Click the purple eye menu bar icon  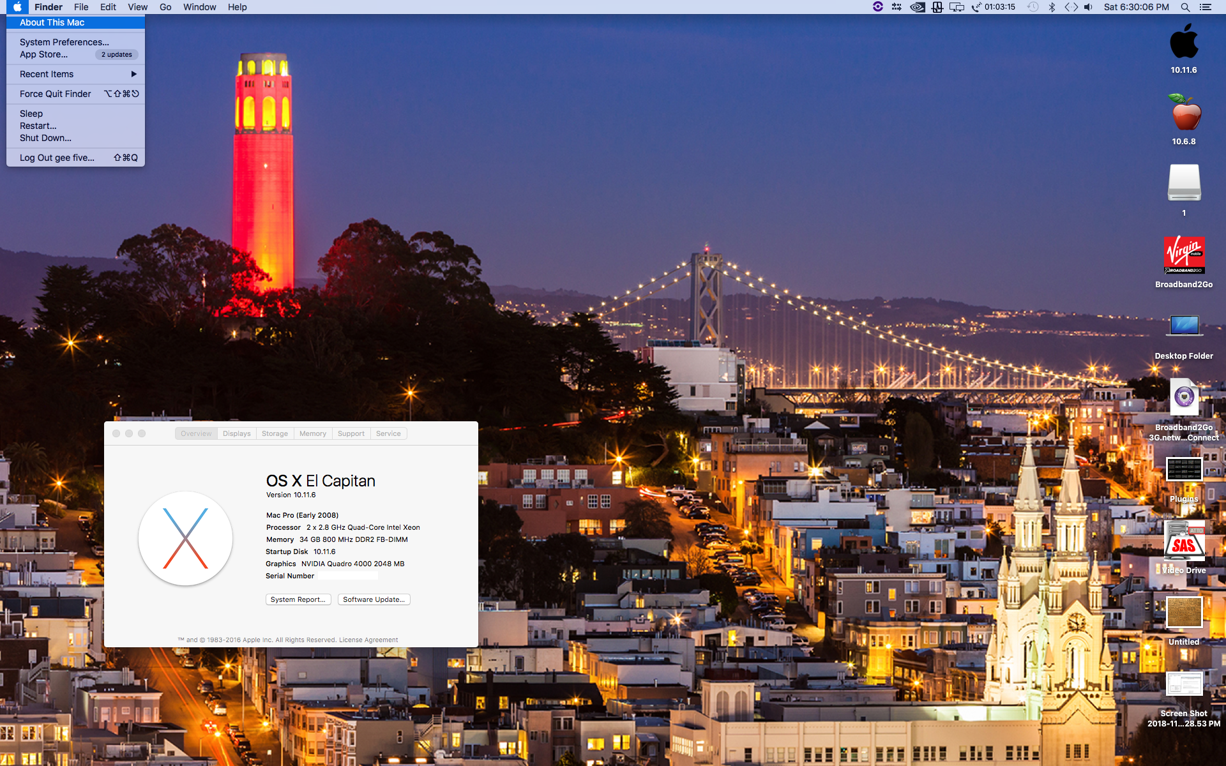click(878, 7)
